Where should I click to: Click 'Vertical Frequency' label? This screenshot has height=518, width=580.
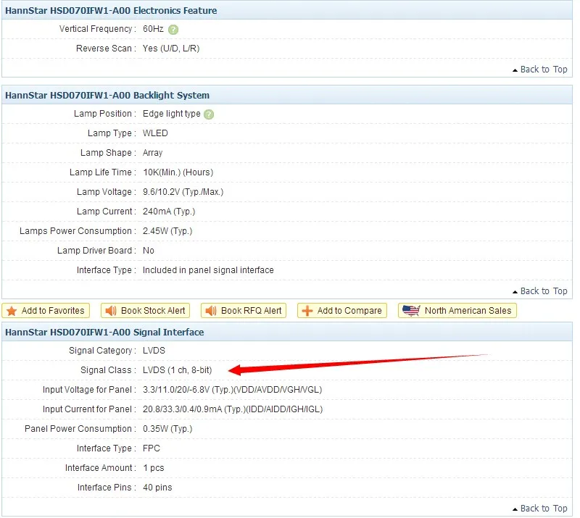click(98, 29)
